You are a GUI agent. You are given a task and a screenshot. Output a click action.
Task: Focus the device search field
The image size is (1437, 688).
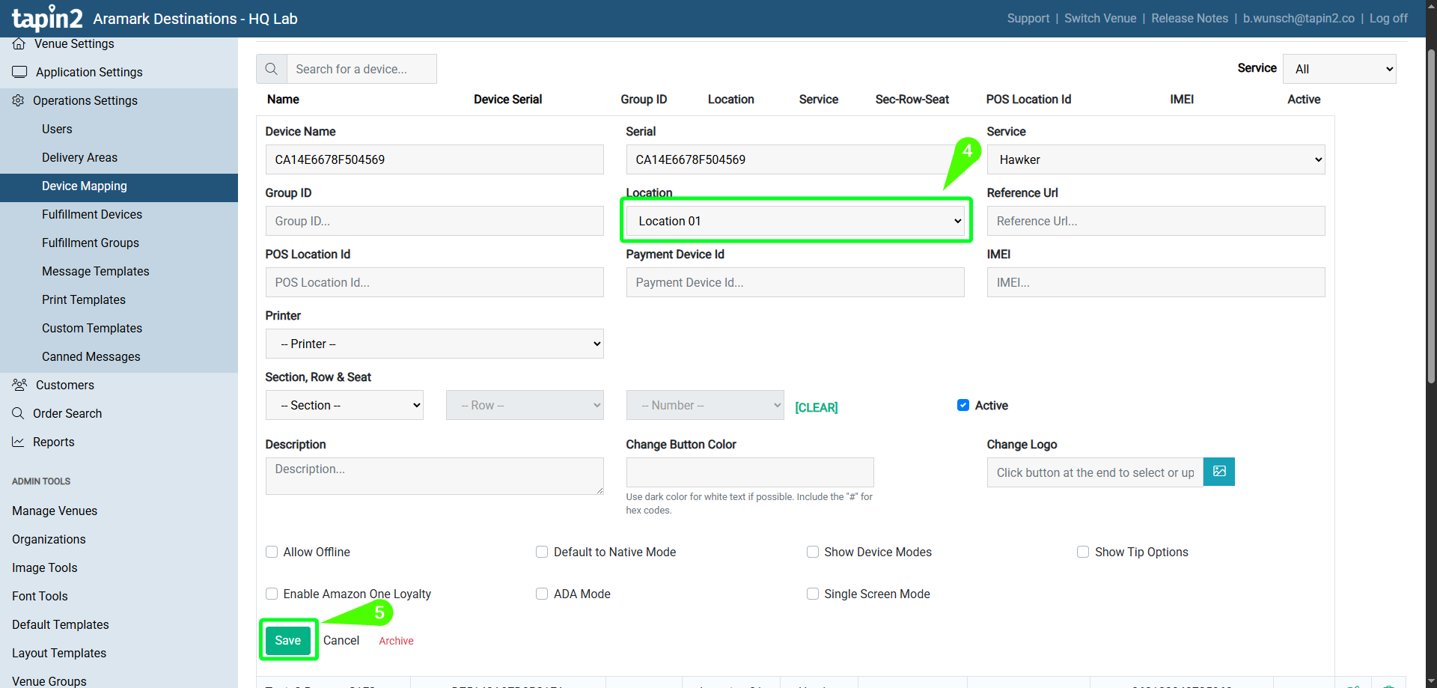click(x=361, y=69)
